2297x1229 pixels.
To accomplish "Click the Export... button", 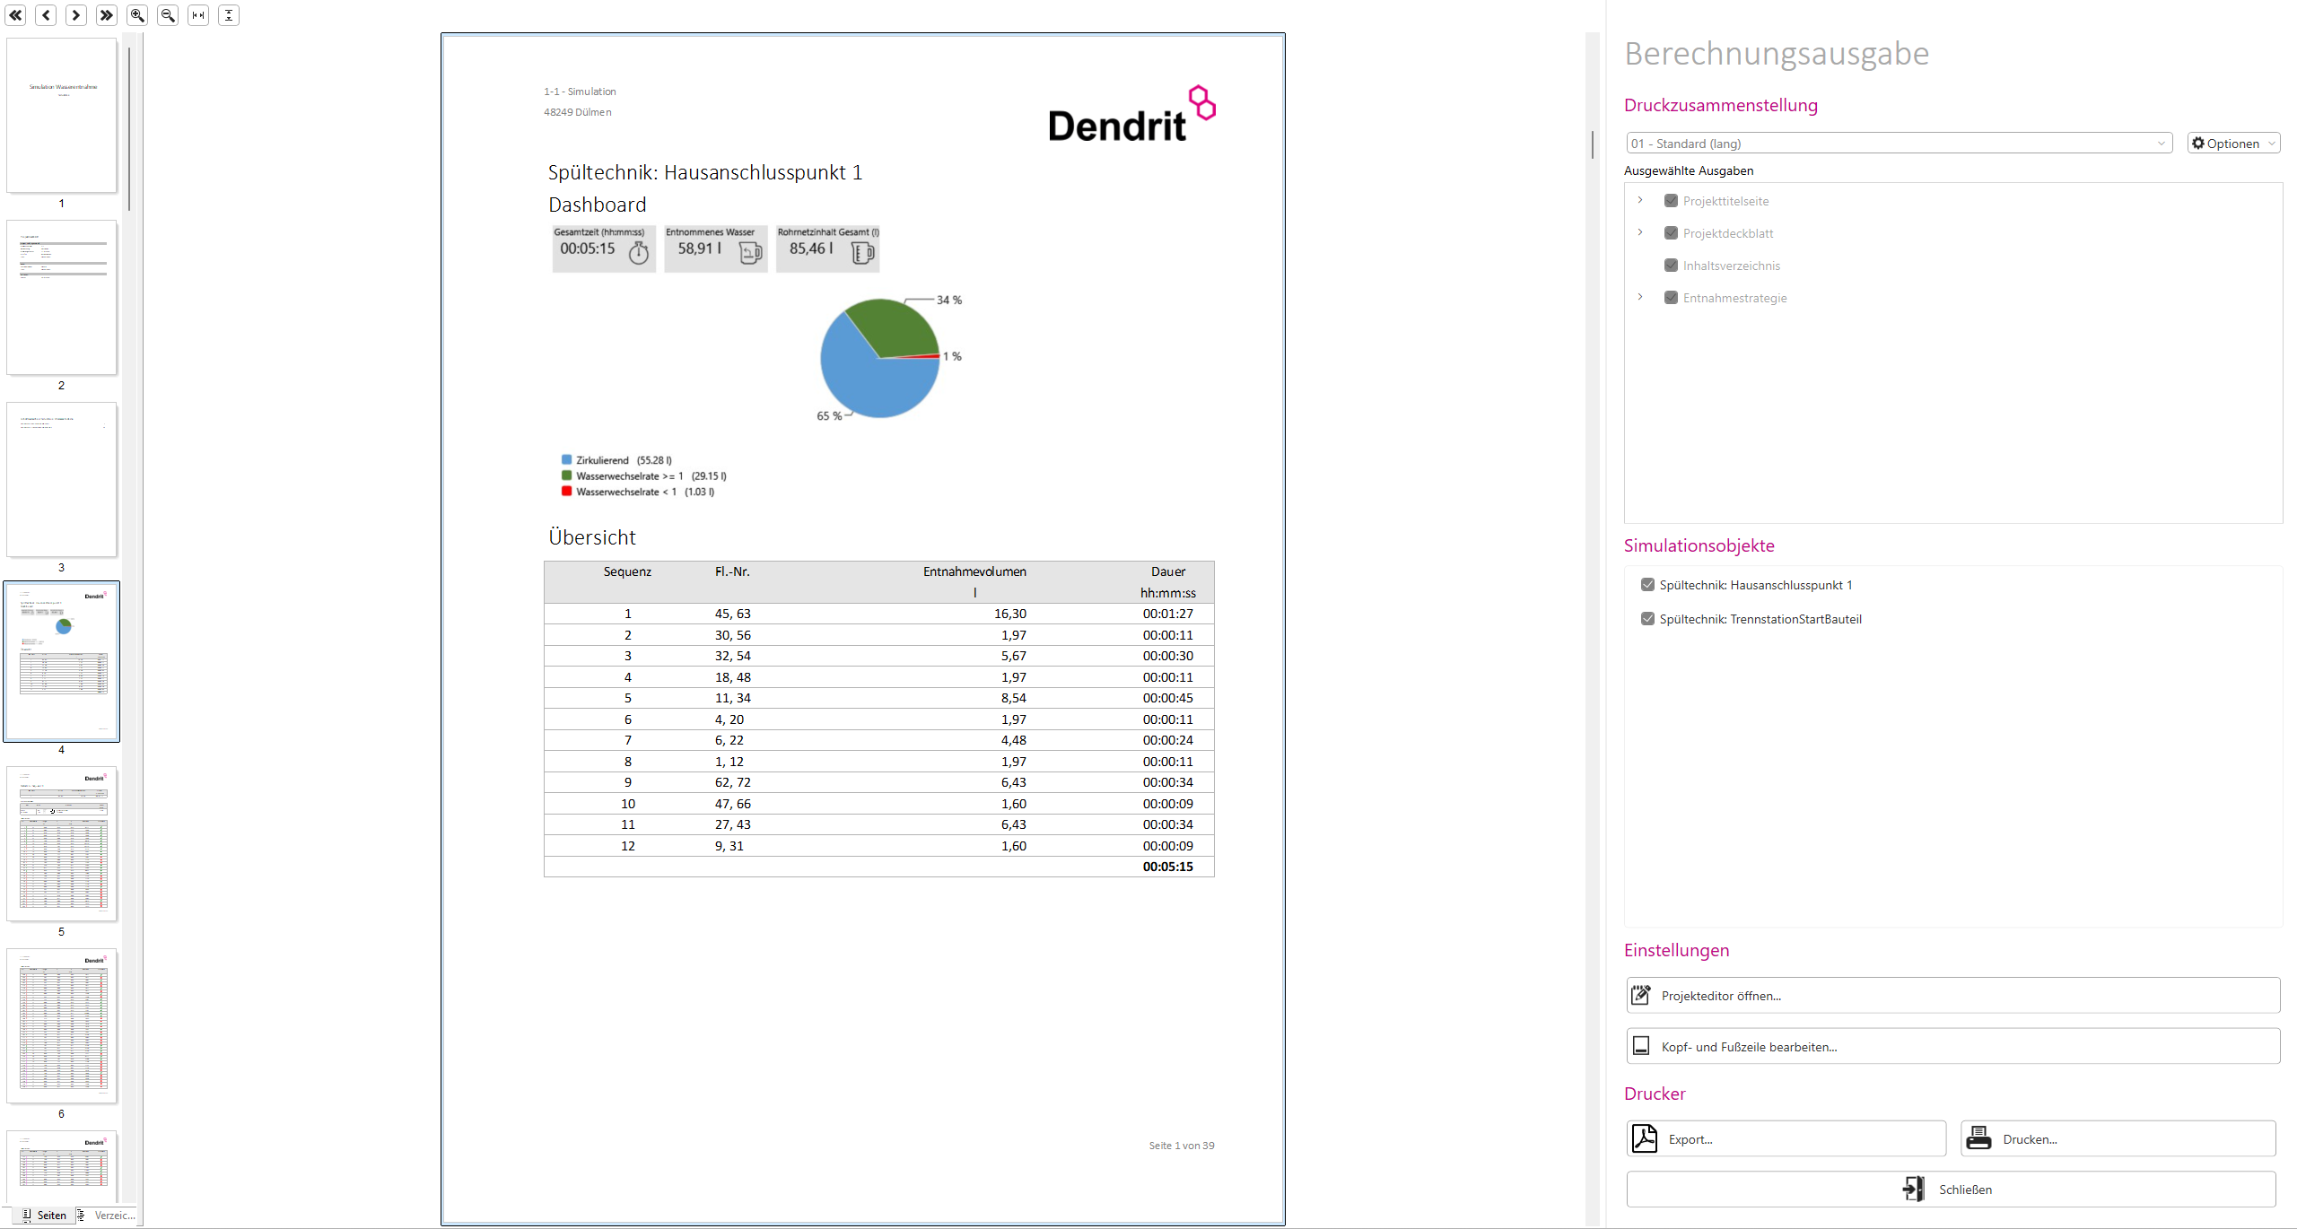I will pos(1786,1139).
